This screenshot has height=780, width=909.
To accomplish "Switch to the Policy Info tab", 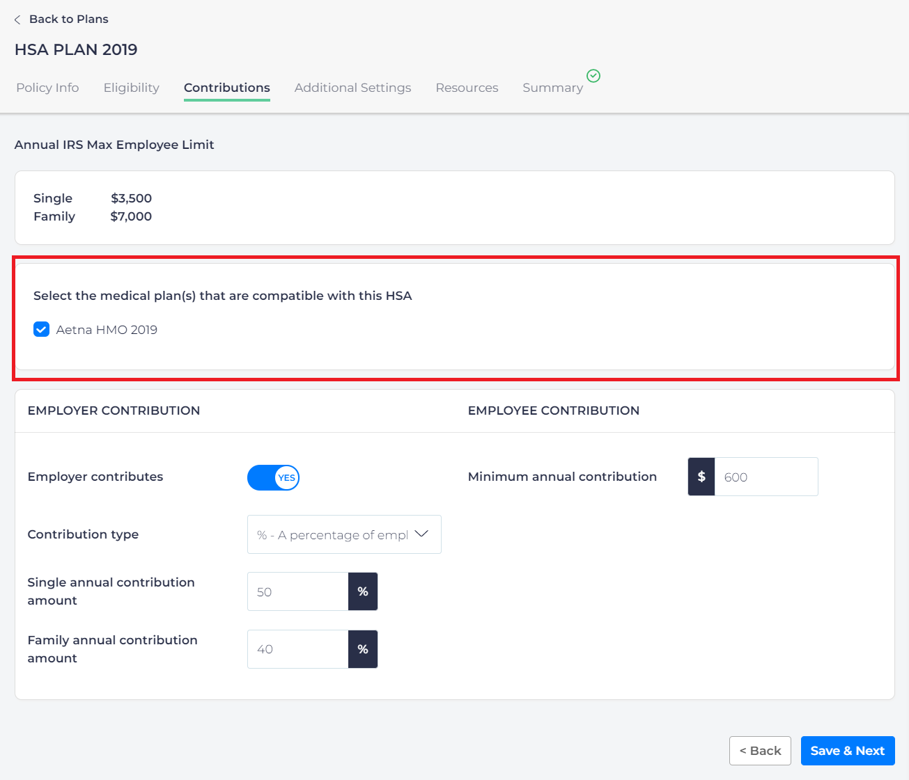I will [x=47, y=88].
